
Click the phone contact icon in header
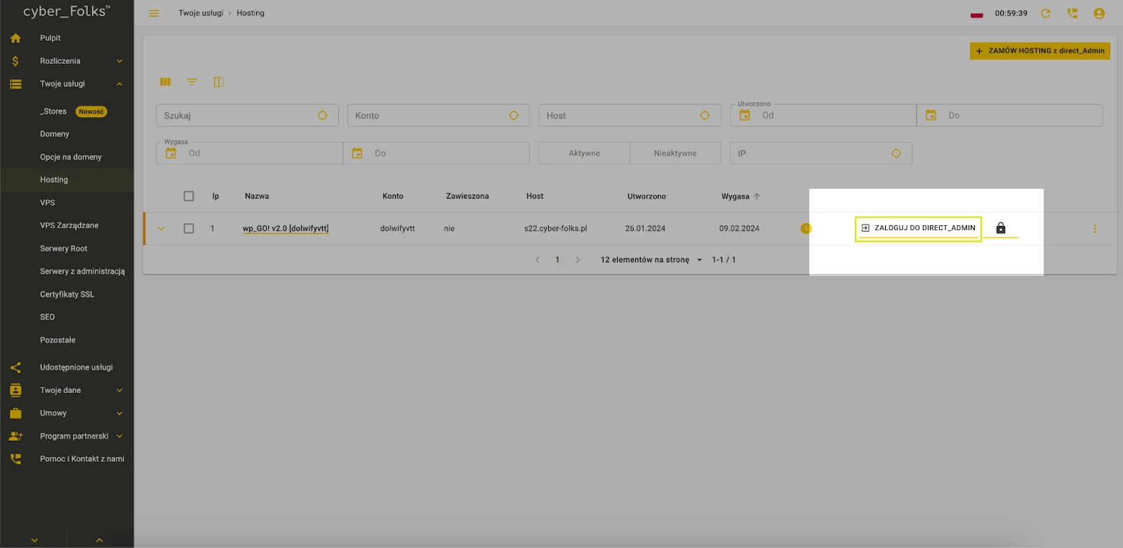click(1072, 13)
